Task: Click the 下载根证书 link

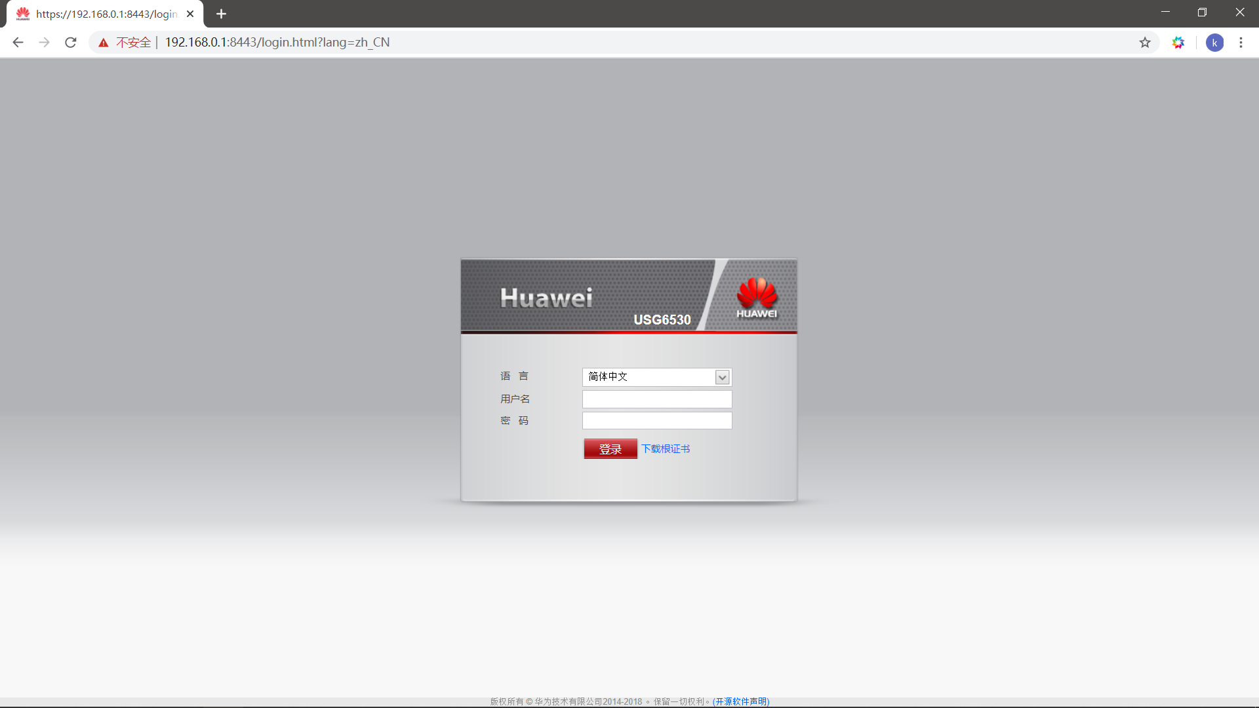Action: pos(666,449)
